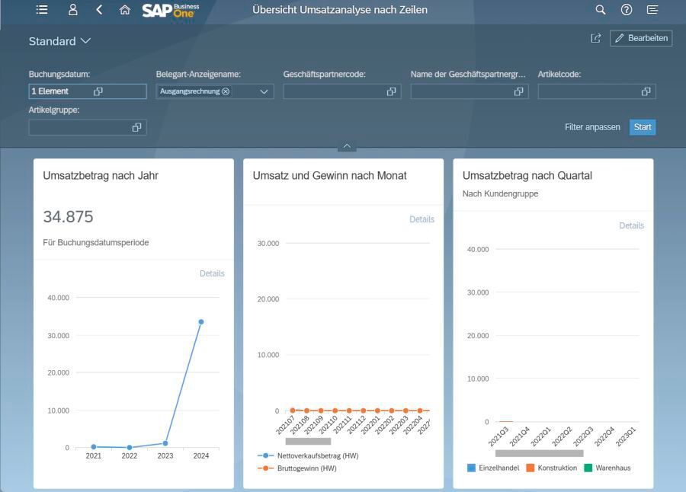The height and width of the screenshot is (492, 686).
Task: Click the user profile icon
Action: (72, 10)
